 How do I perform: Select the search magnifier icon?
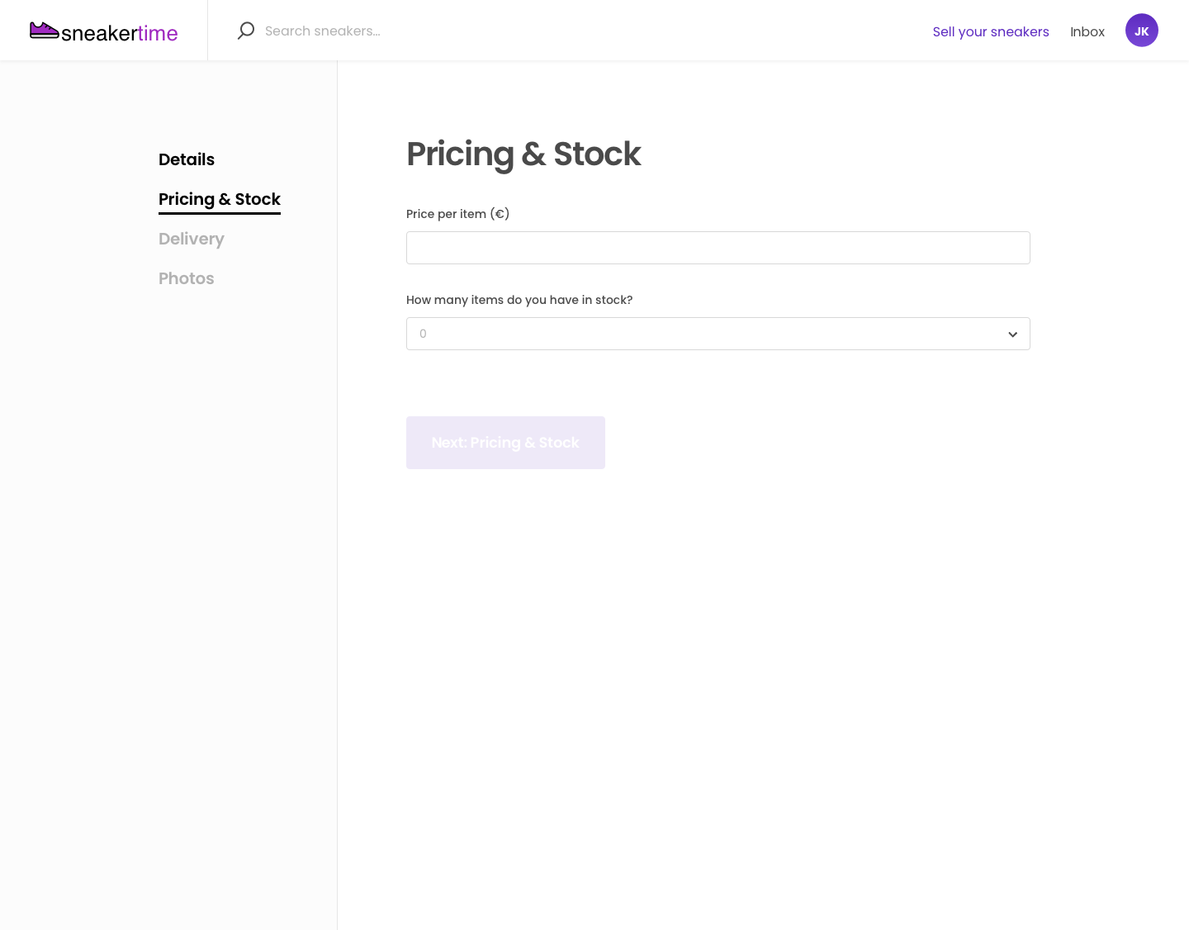click(x=245, y=30)
